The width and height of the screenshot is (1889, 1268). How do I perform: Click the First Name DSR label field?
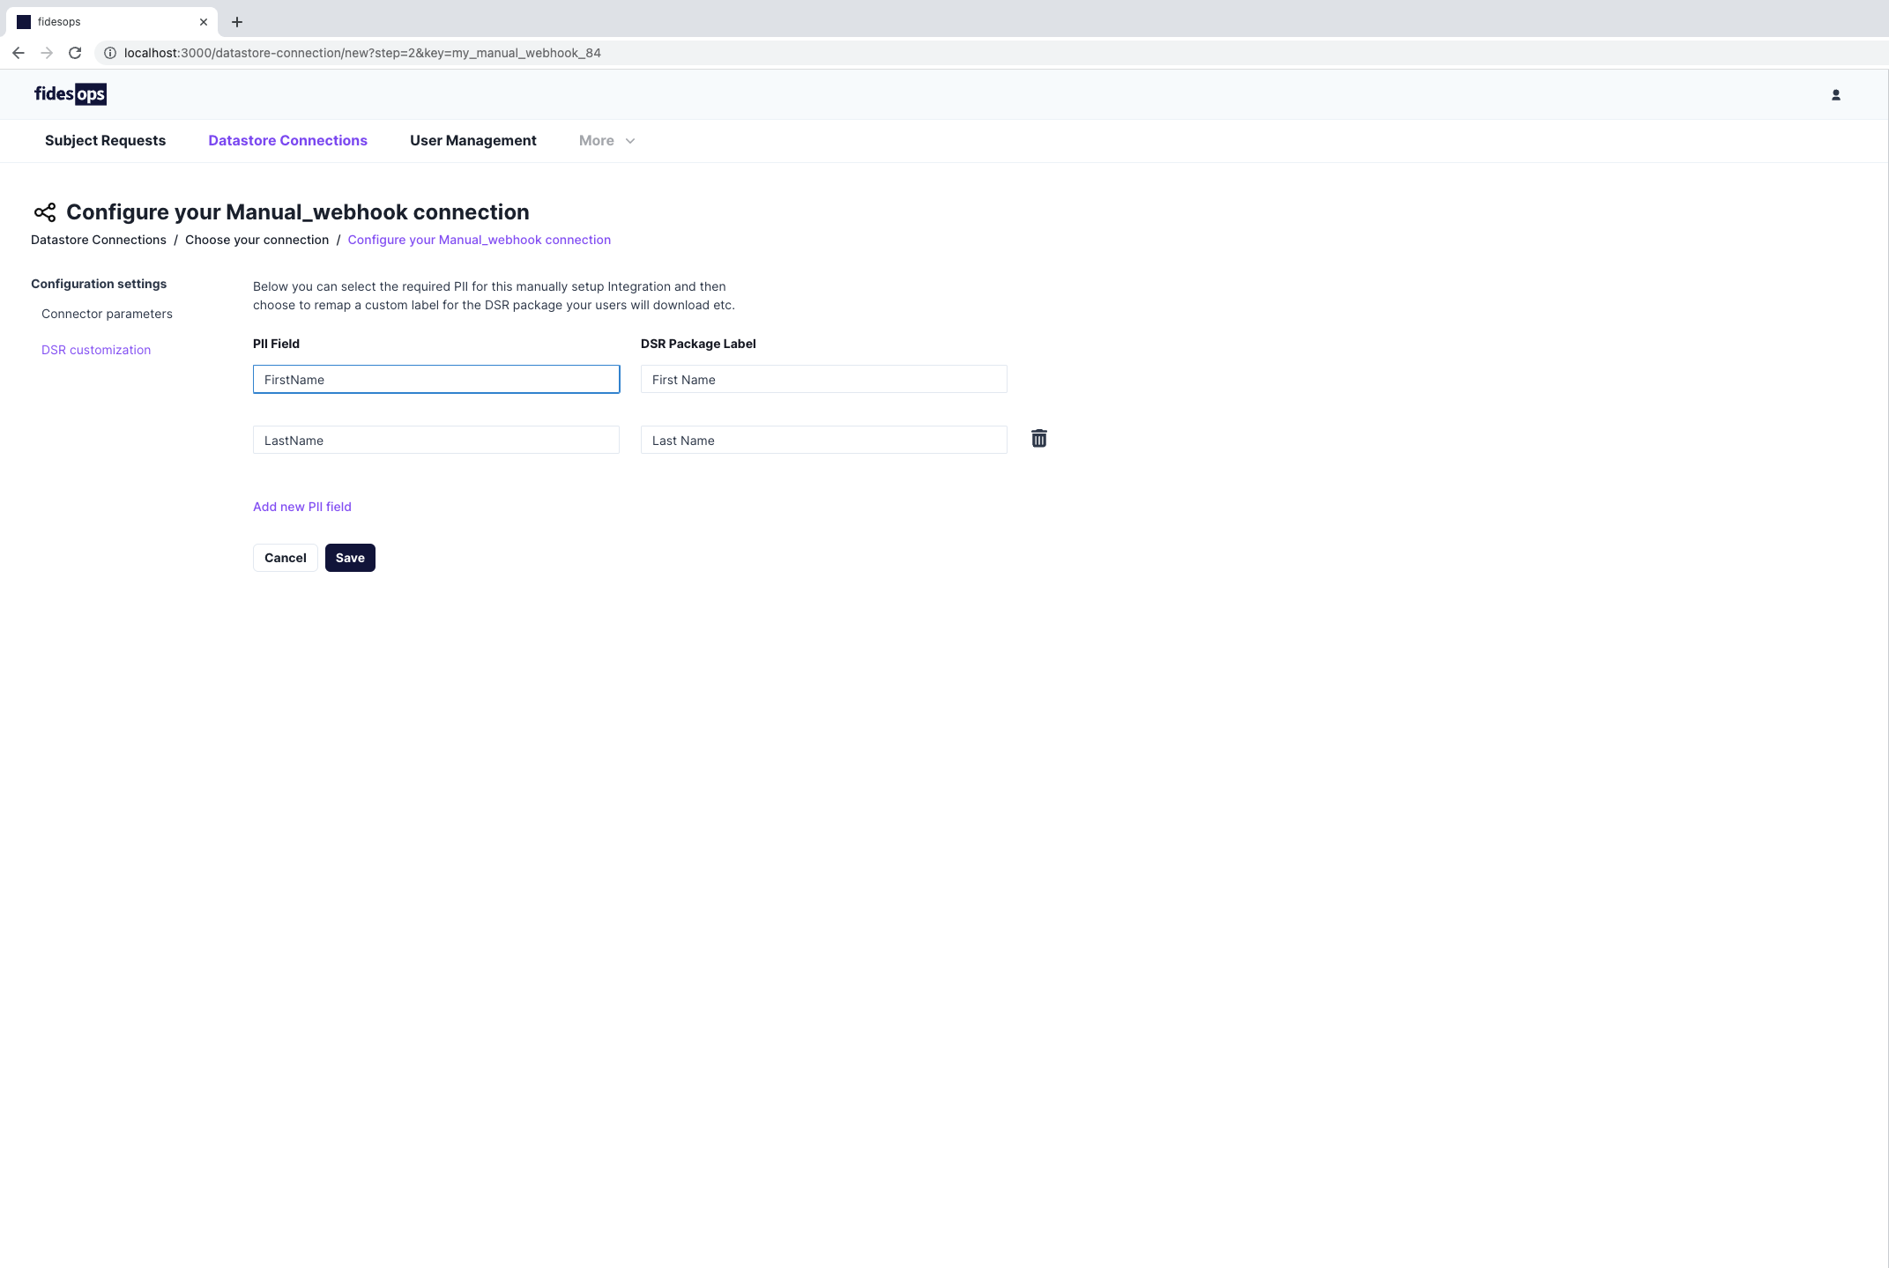pos(823,380)
